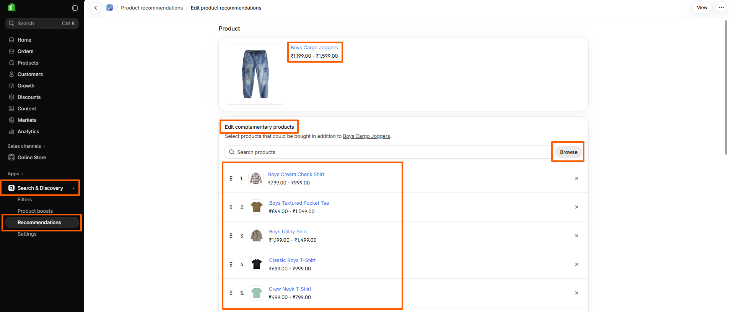This screenshot has height=312, width=729.
Task: Remove Classic Boys T-Shirt with its X
Action: click(577, 264)
